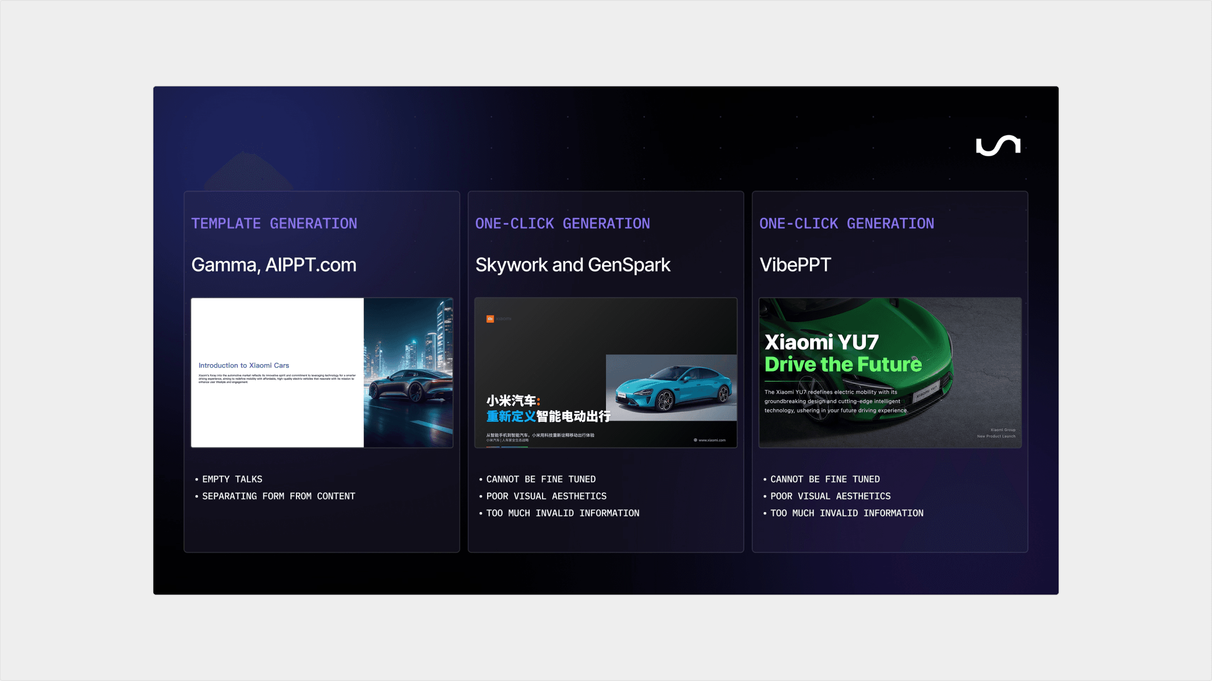
Task: Click the globe icon beside www.xiaomi.com
Action: (695, 440)
